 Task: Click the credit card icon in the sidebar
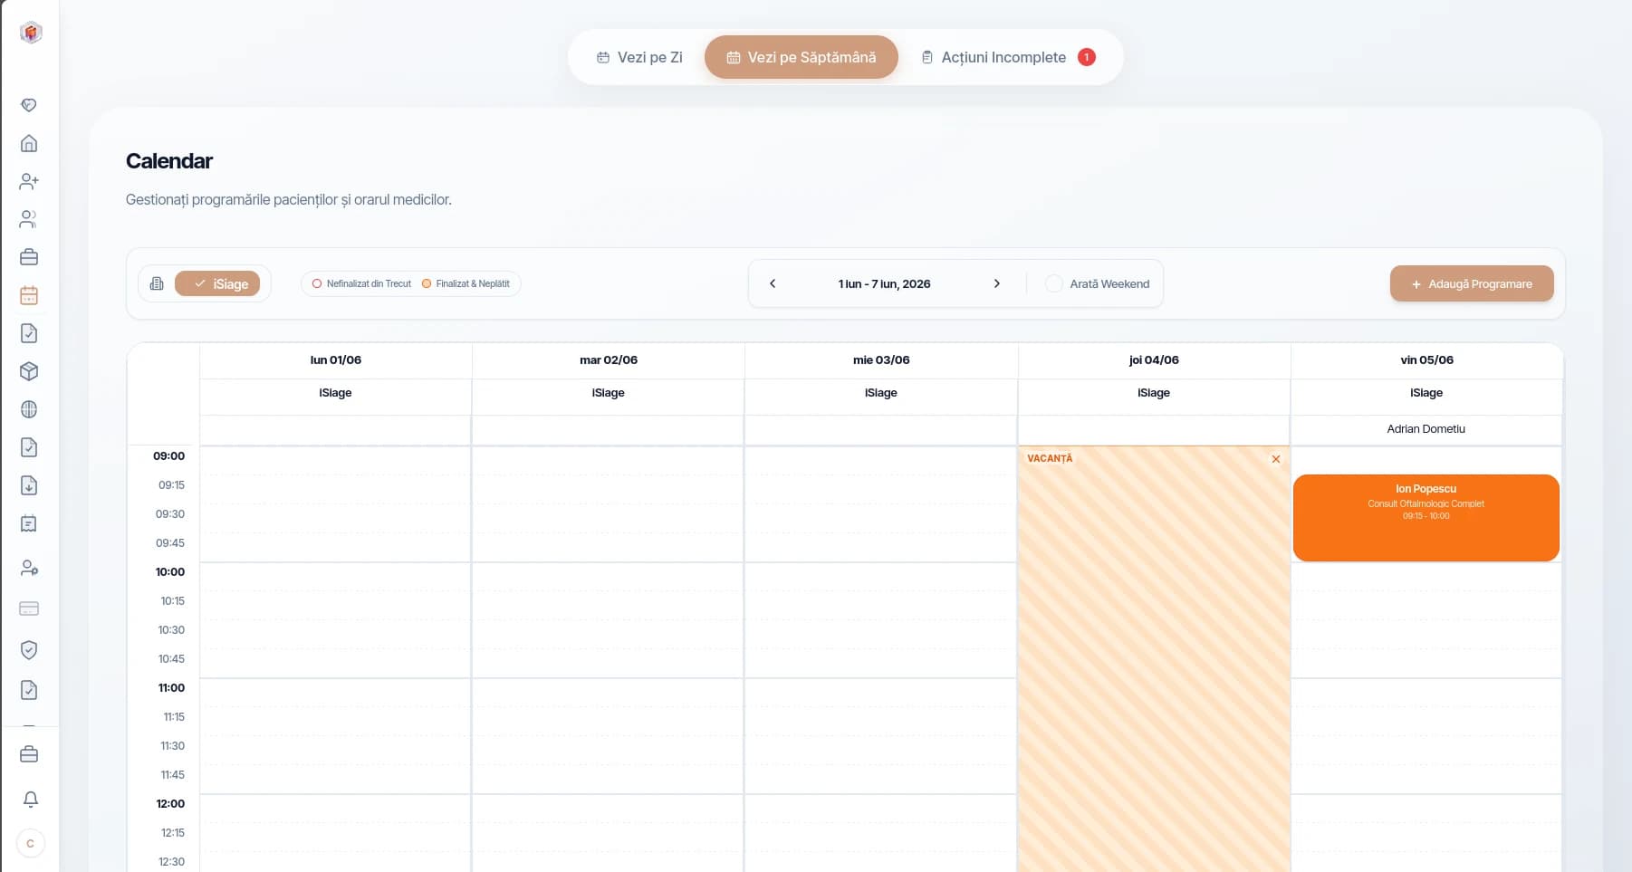[29, 608]
